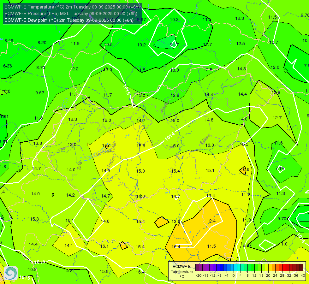Click the 10.3 value on the map
The image size is (309, 284).
tap(174, 20)
